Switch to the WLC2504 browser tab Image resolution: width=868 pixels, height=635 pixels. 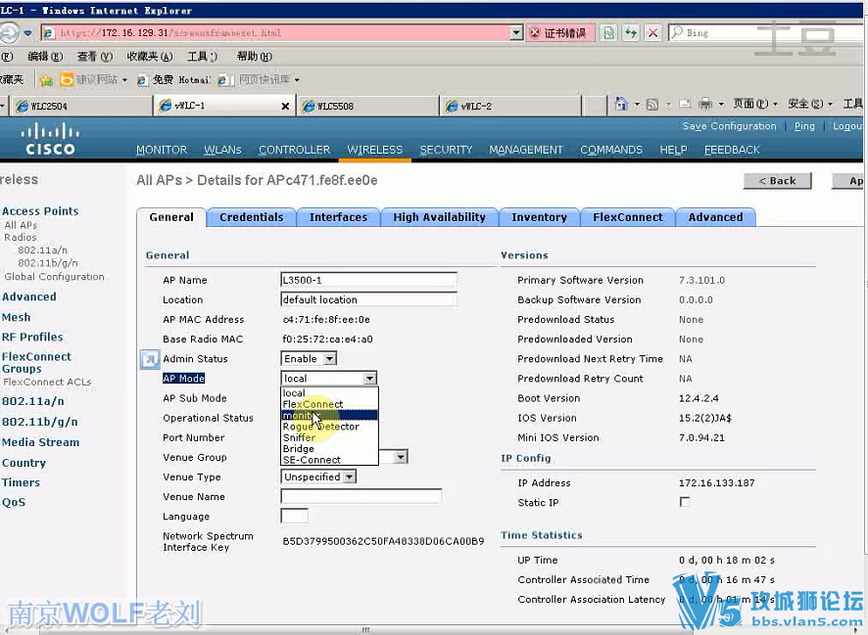82,106
